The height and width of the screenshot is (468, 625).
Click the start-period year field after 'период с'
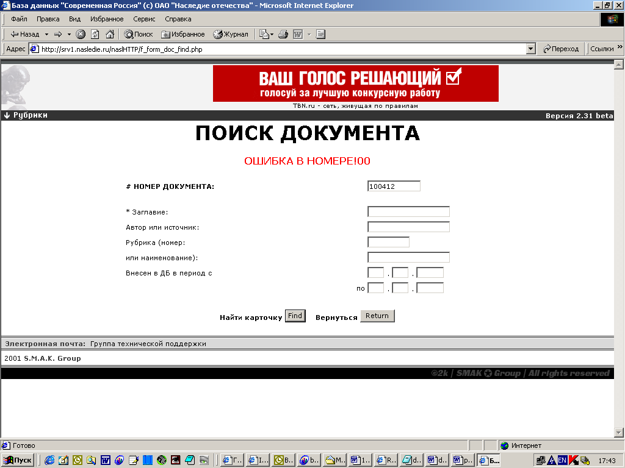click(430, 272)
